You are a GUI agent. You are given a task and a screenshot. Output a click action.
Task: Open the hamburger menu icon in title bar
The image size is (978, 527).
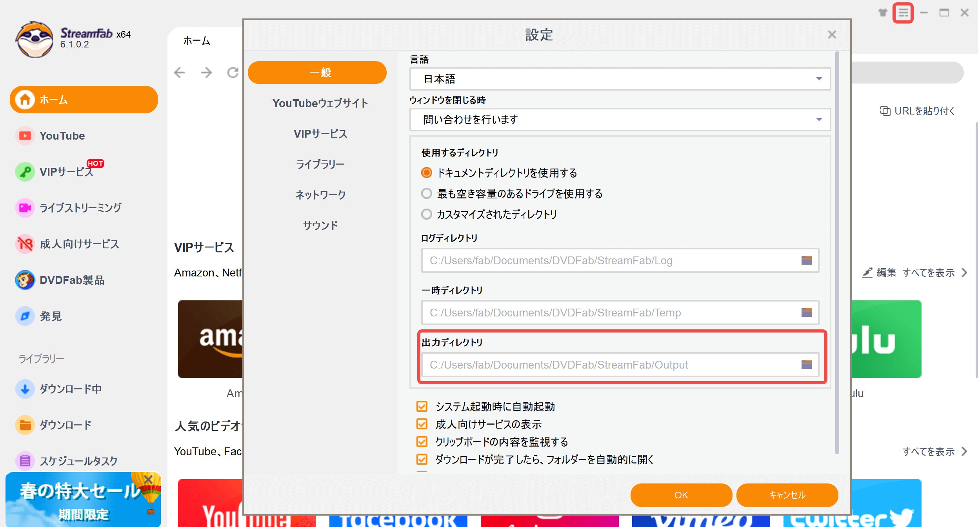click(x=903, y=13)
